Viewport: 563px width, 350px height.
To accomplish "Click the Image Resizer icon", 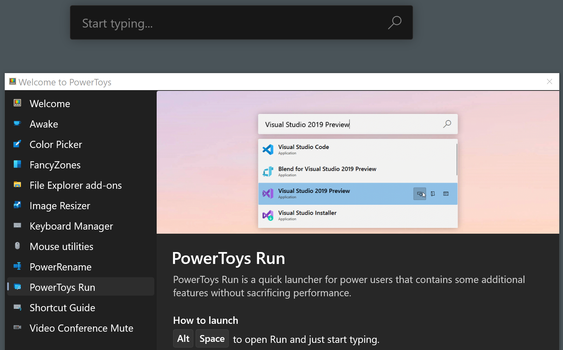I will click(17, 205).
